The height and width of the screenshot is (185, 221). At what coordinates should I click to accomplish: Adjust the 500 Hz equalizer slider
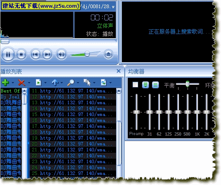coord(188,112)
